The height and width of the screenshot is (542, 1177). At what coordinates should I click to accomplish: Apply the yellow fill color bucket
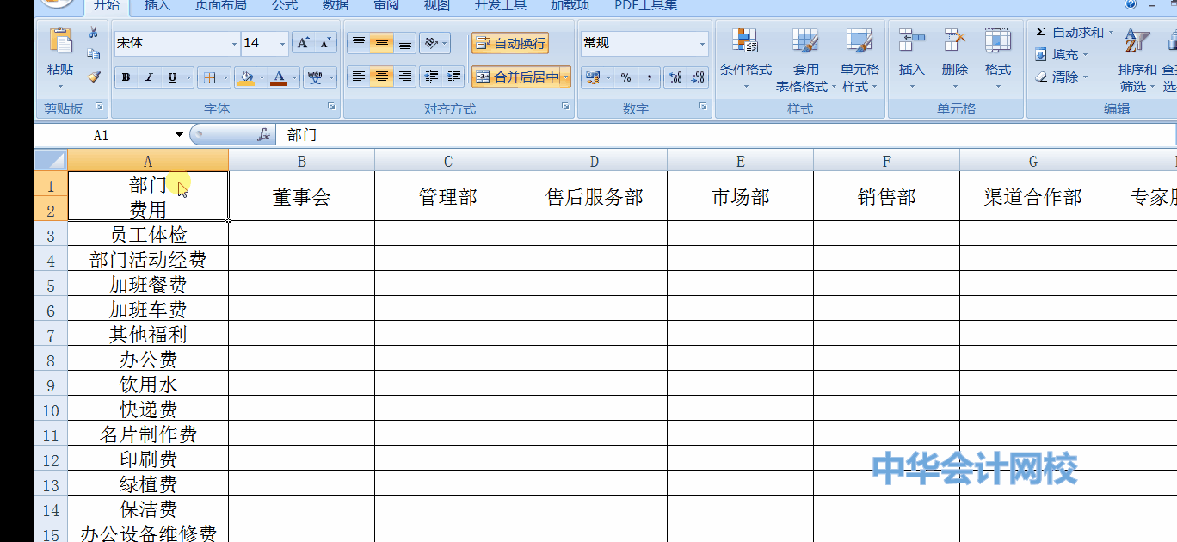pyautogui.click(x=246, y=77)
